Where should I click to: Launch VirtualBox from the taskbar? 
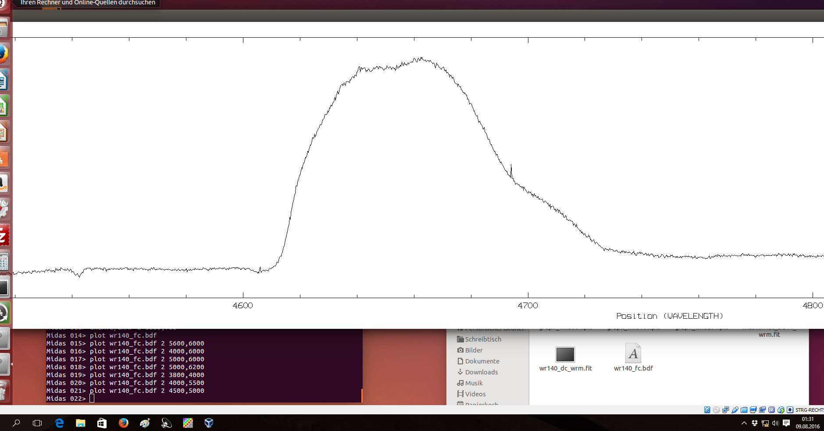point(209,423)
